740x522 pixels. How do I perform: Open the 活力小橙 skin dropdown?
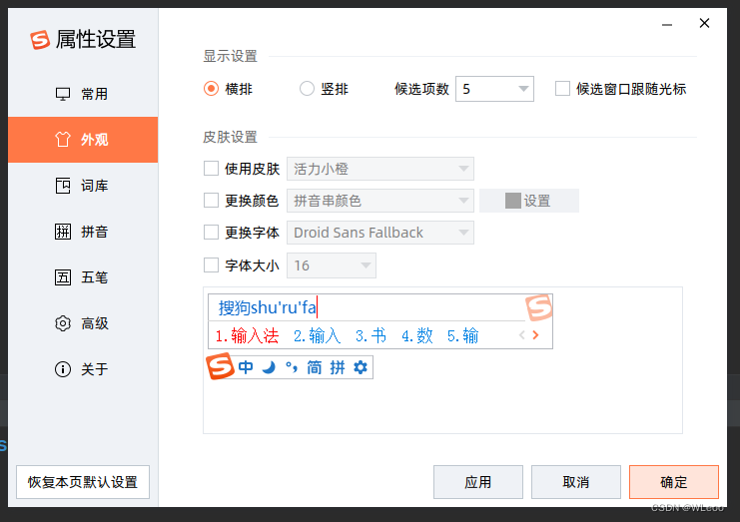(380, 169)
